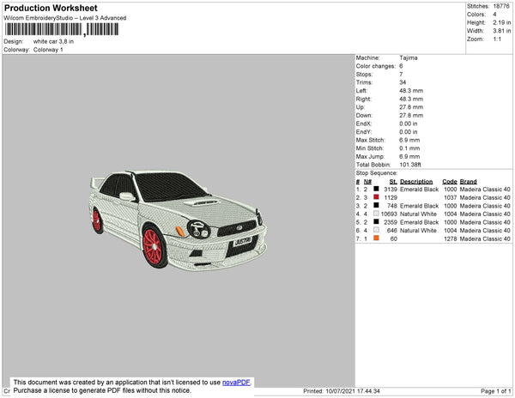
Task: Click the Total Bobbin value 101.38ft
Action: point(412,164)
